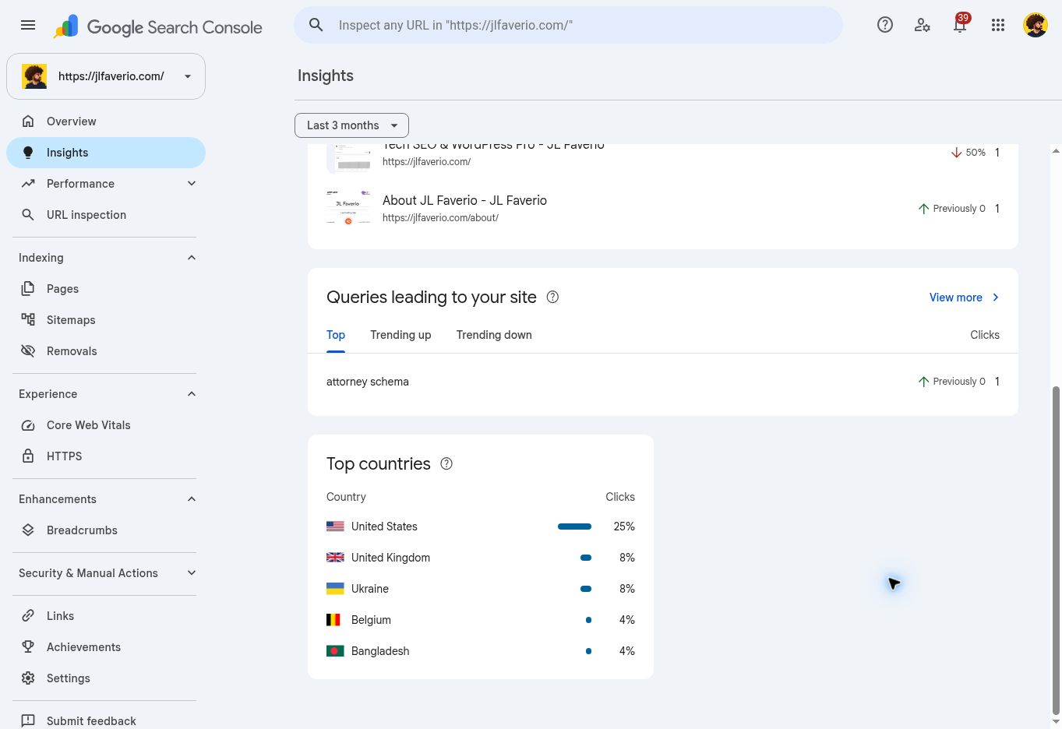Click the URL inspection search field

click(568, 25)
